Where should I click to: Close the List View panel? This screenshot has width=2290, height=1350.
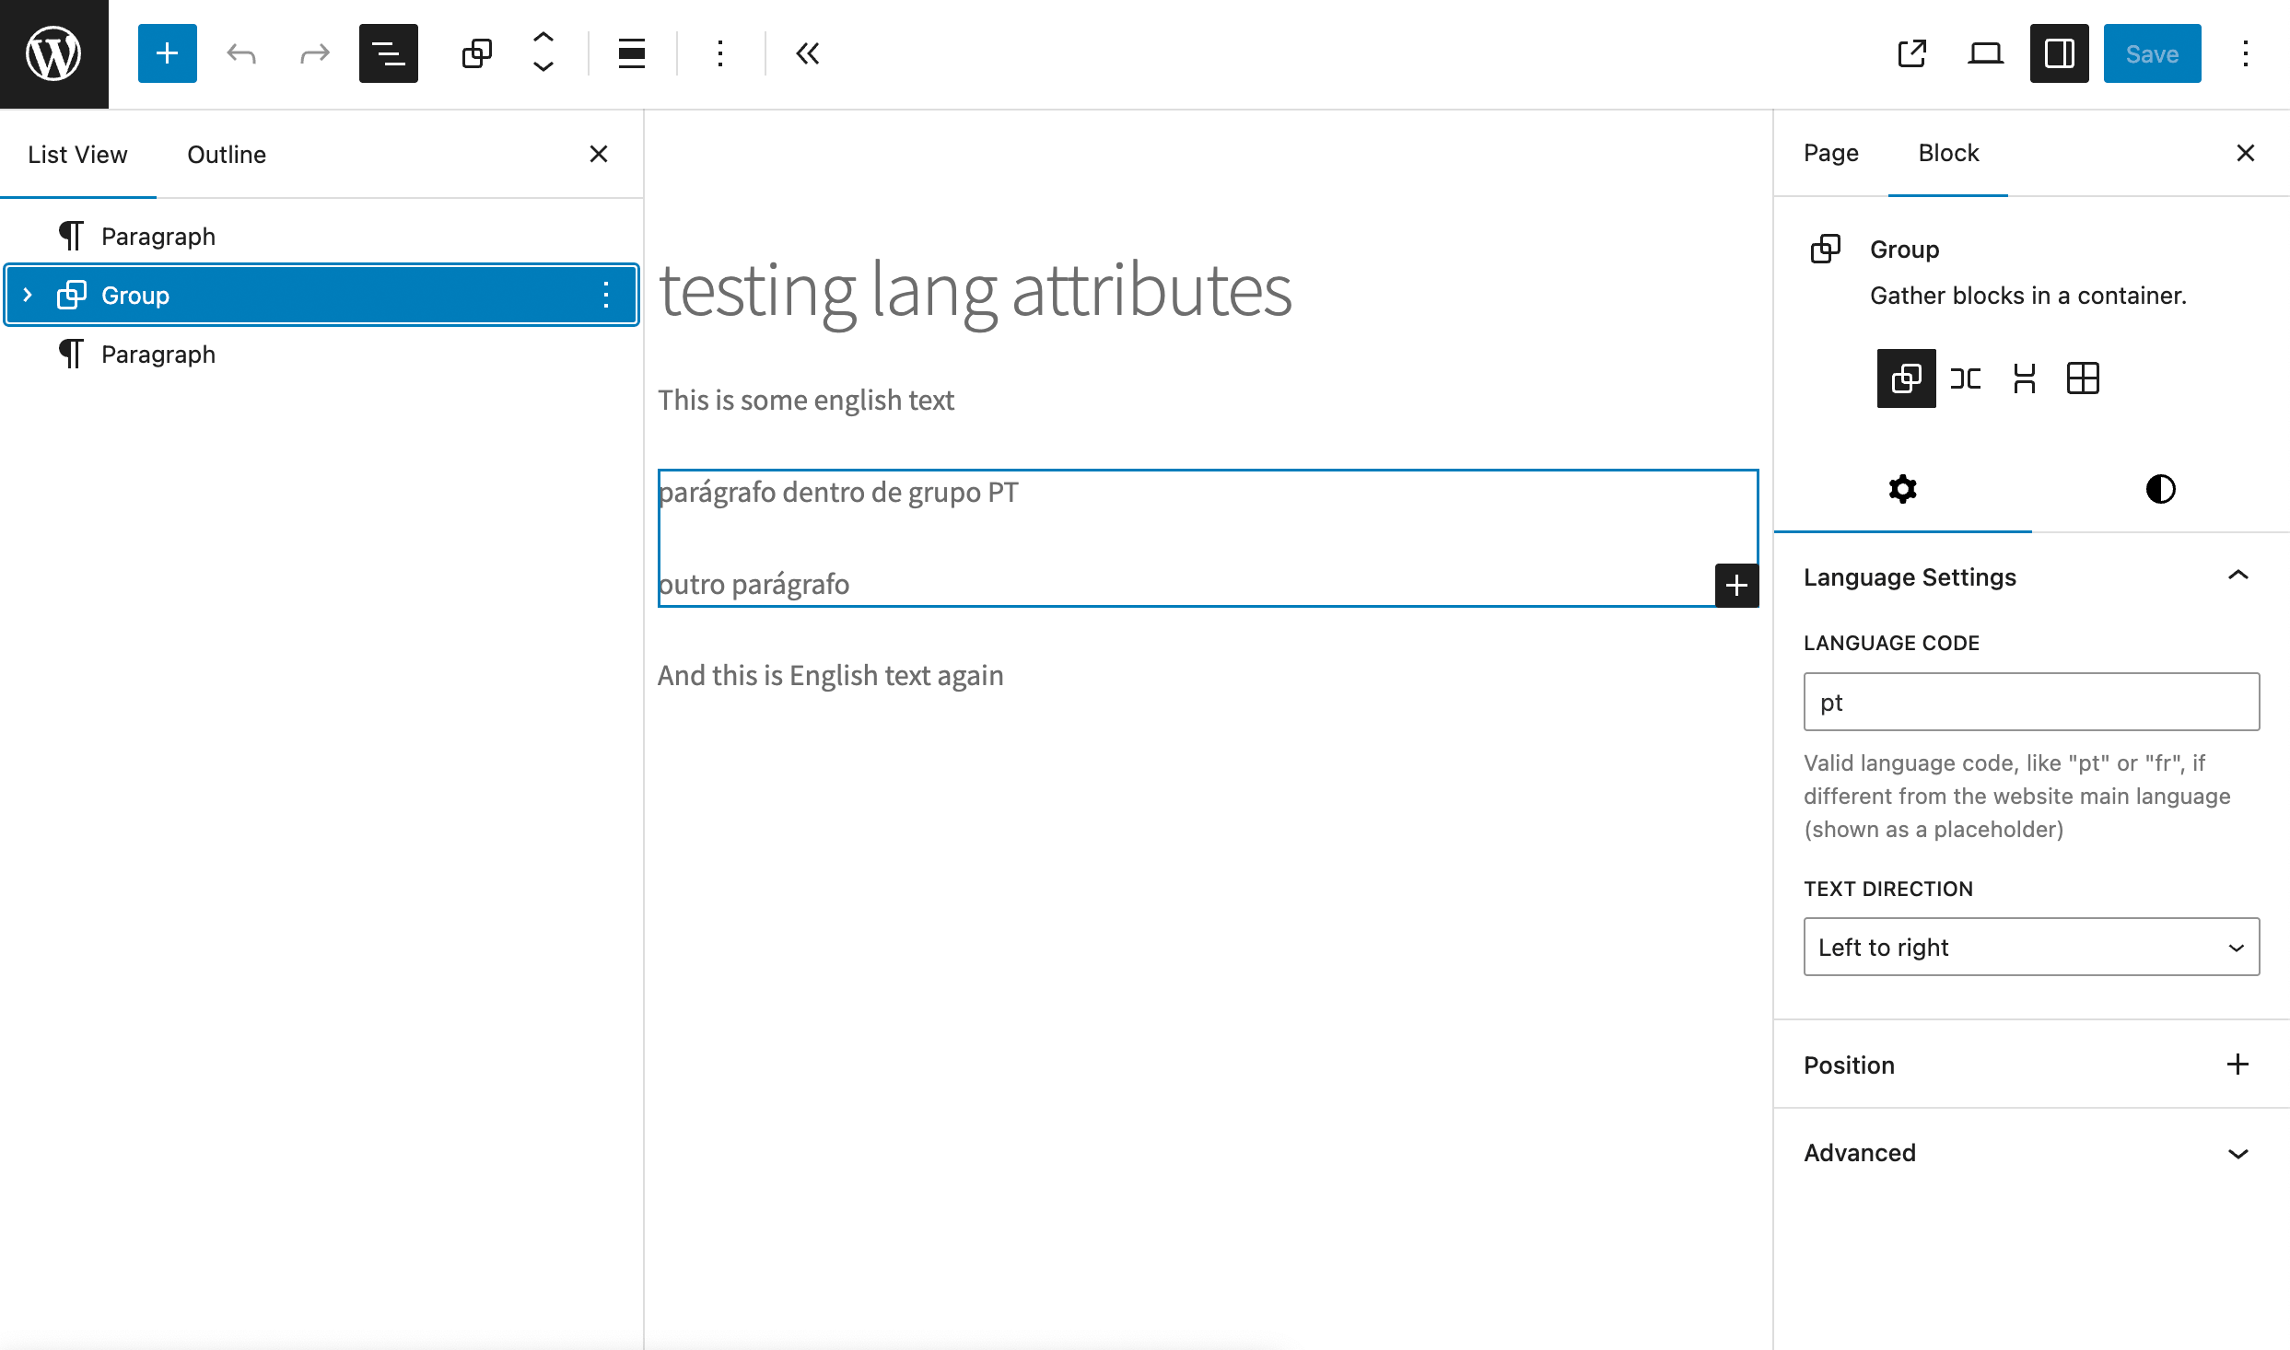[x=599, y=154]
